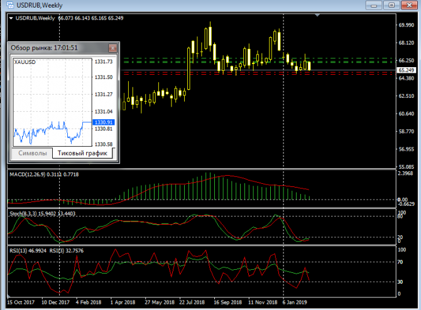Click the 6 Jan 2019 date on time axis

pos(295,302)
